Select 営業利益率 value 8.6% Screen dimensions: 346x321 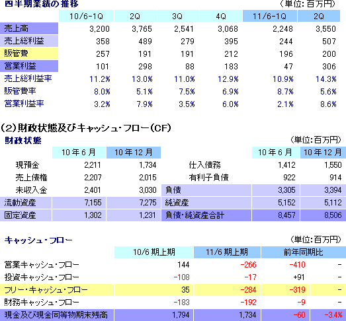point(328,104)
